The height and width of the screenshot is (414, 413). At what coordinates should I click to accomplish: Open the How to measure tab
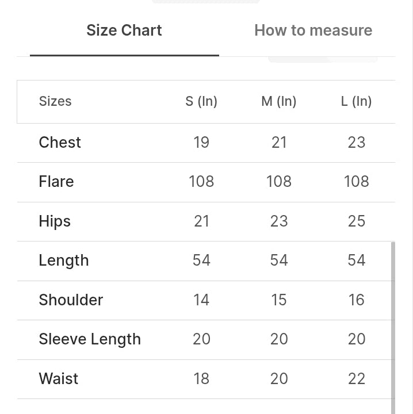(313, 30)
